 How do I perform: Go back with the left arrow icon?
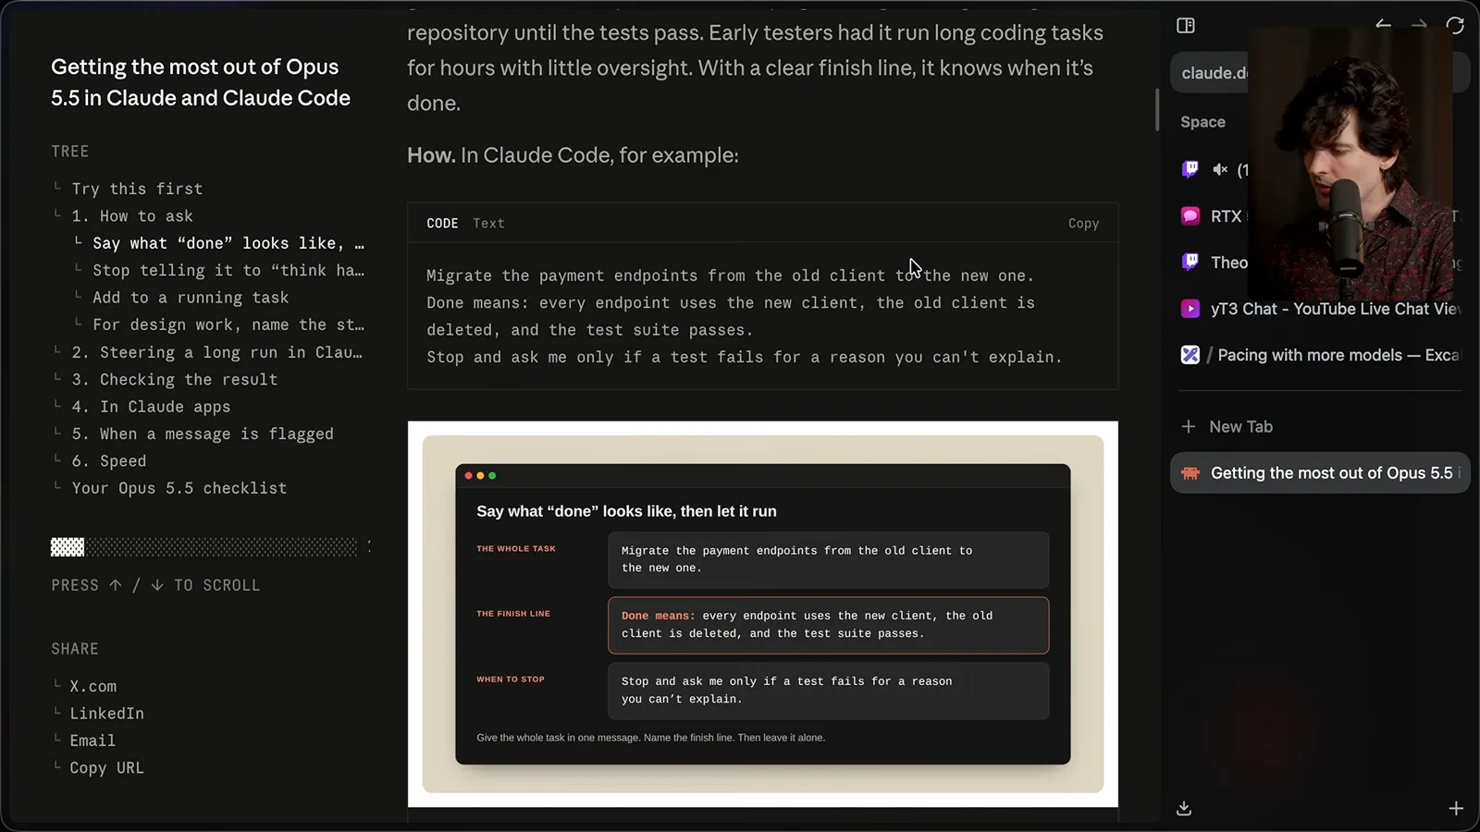[1383, 25]
